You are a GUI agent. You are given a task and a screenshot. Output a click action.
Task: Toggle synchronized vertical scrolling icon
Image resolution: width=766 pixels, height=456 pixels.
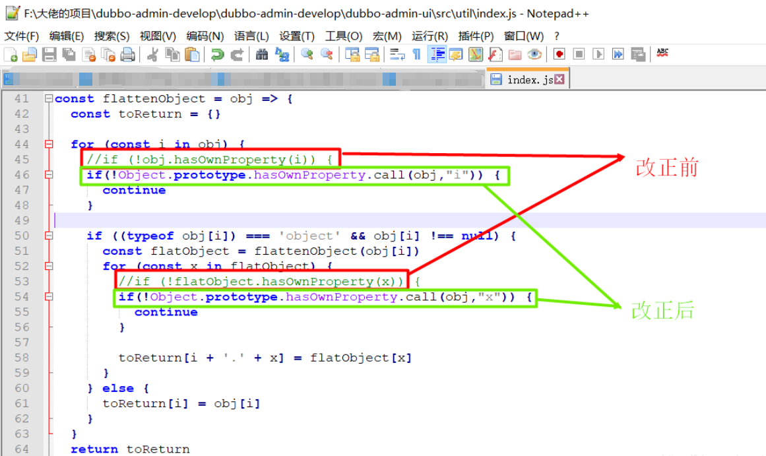(352, 54)
